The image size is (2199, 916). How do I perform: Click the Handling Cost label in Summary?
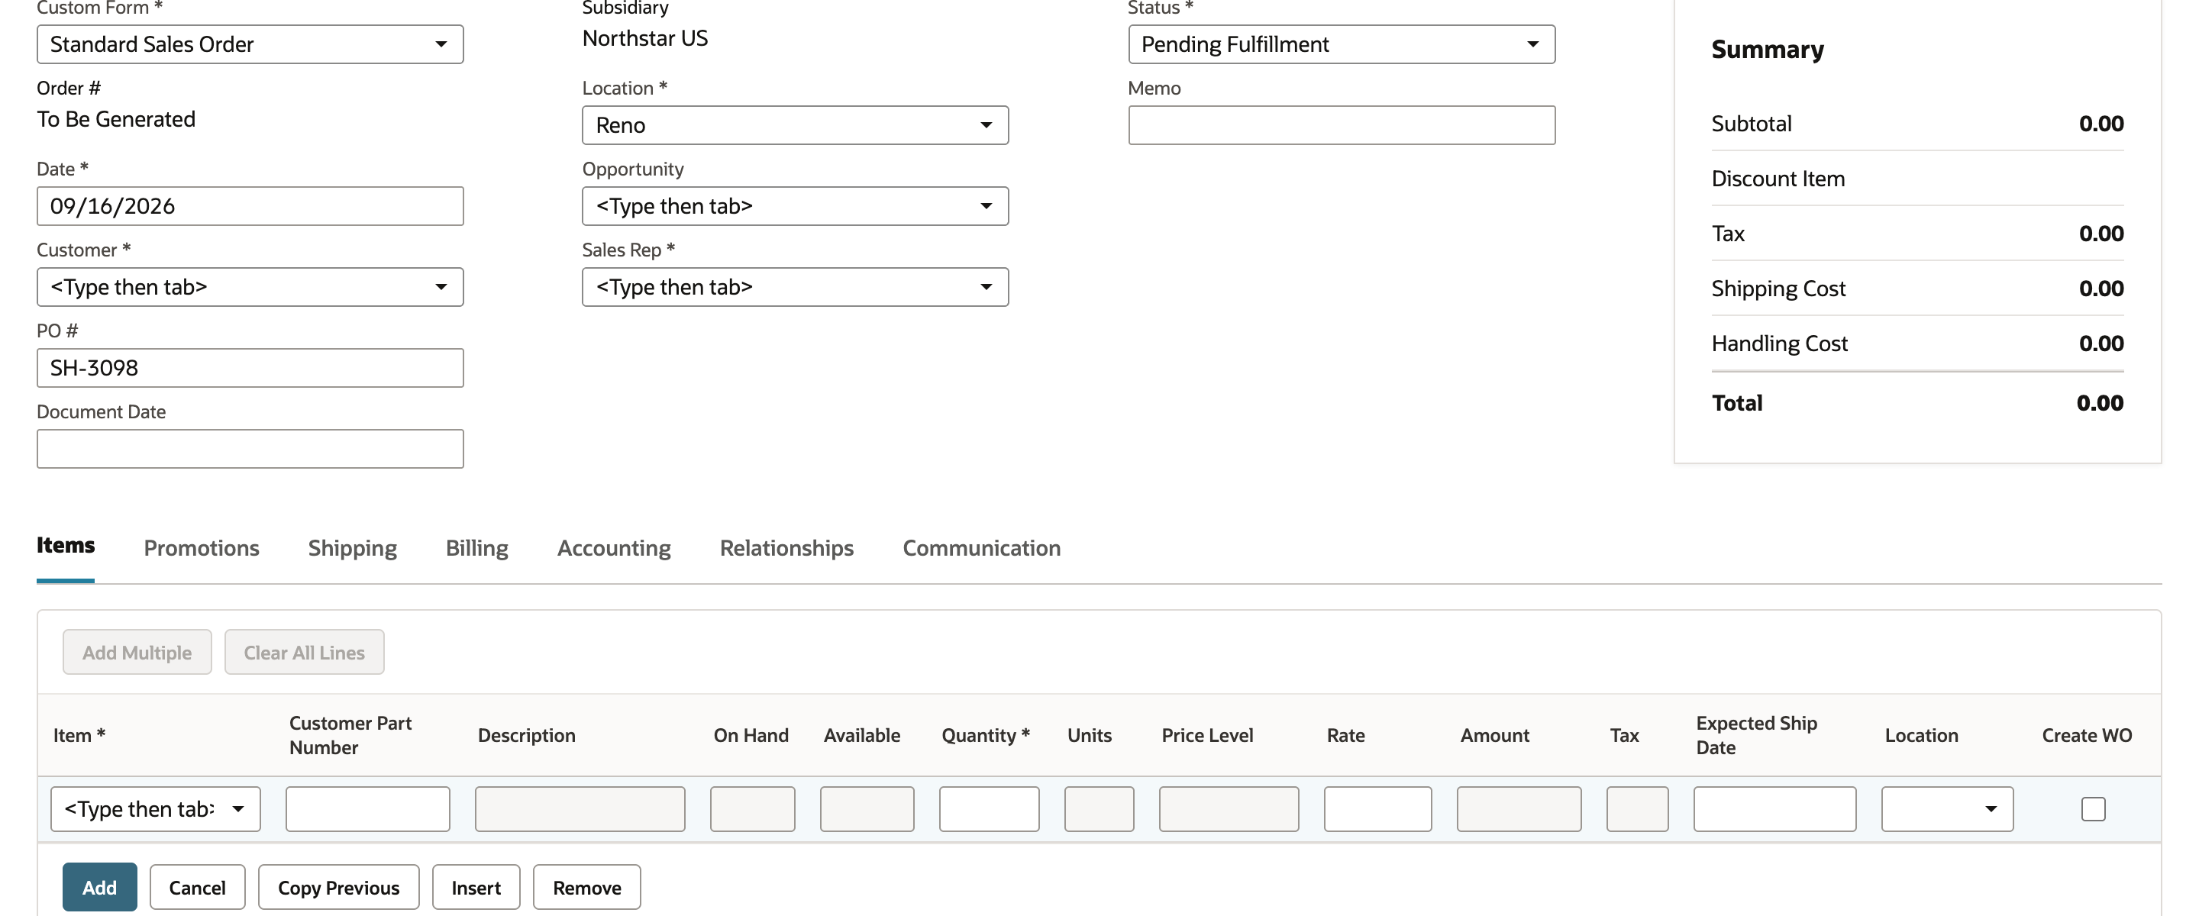[1779, 343]
